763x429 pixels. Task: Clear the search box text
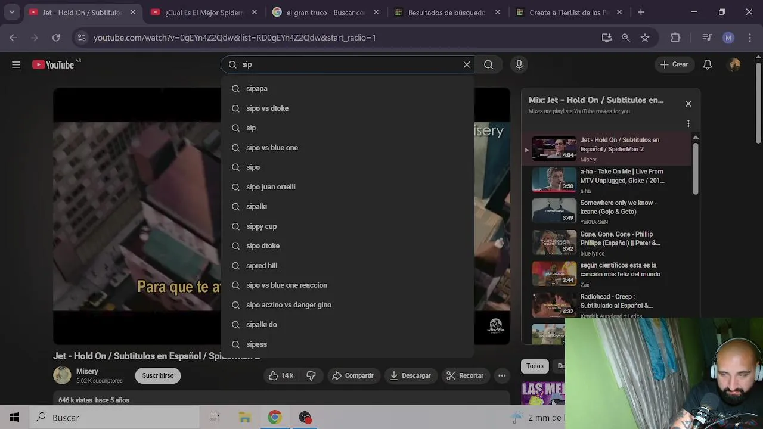tap(467, 64)
